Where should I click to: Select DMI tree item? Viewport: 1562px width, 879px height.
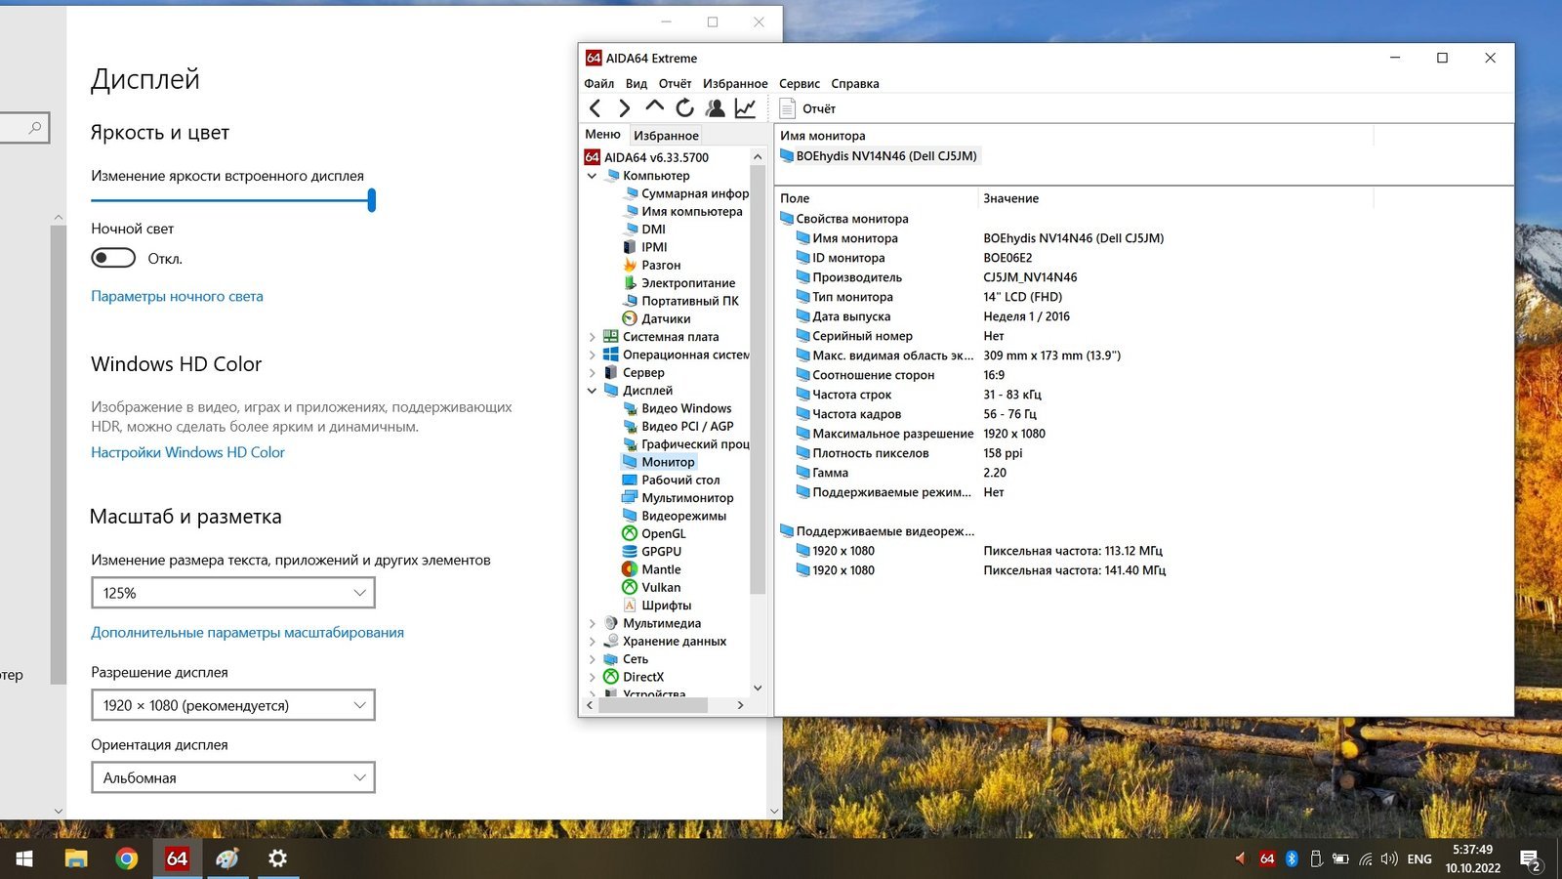(x=643, y=230)
